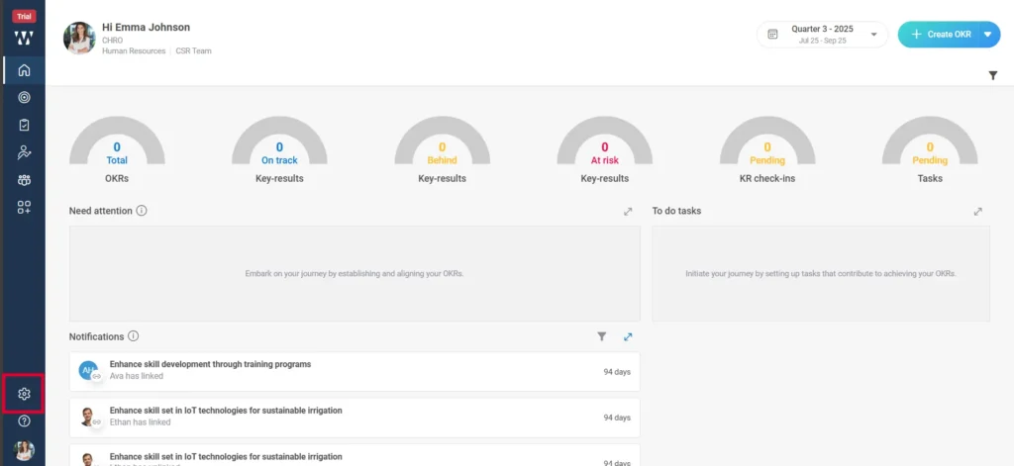Click the 'Notifications' heading

point(96,336)
